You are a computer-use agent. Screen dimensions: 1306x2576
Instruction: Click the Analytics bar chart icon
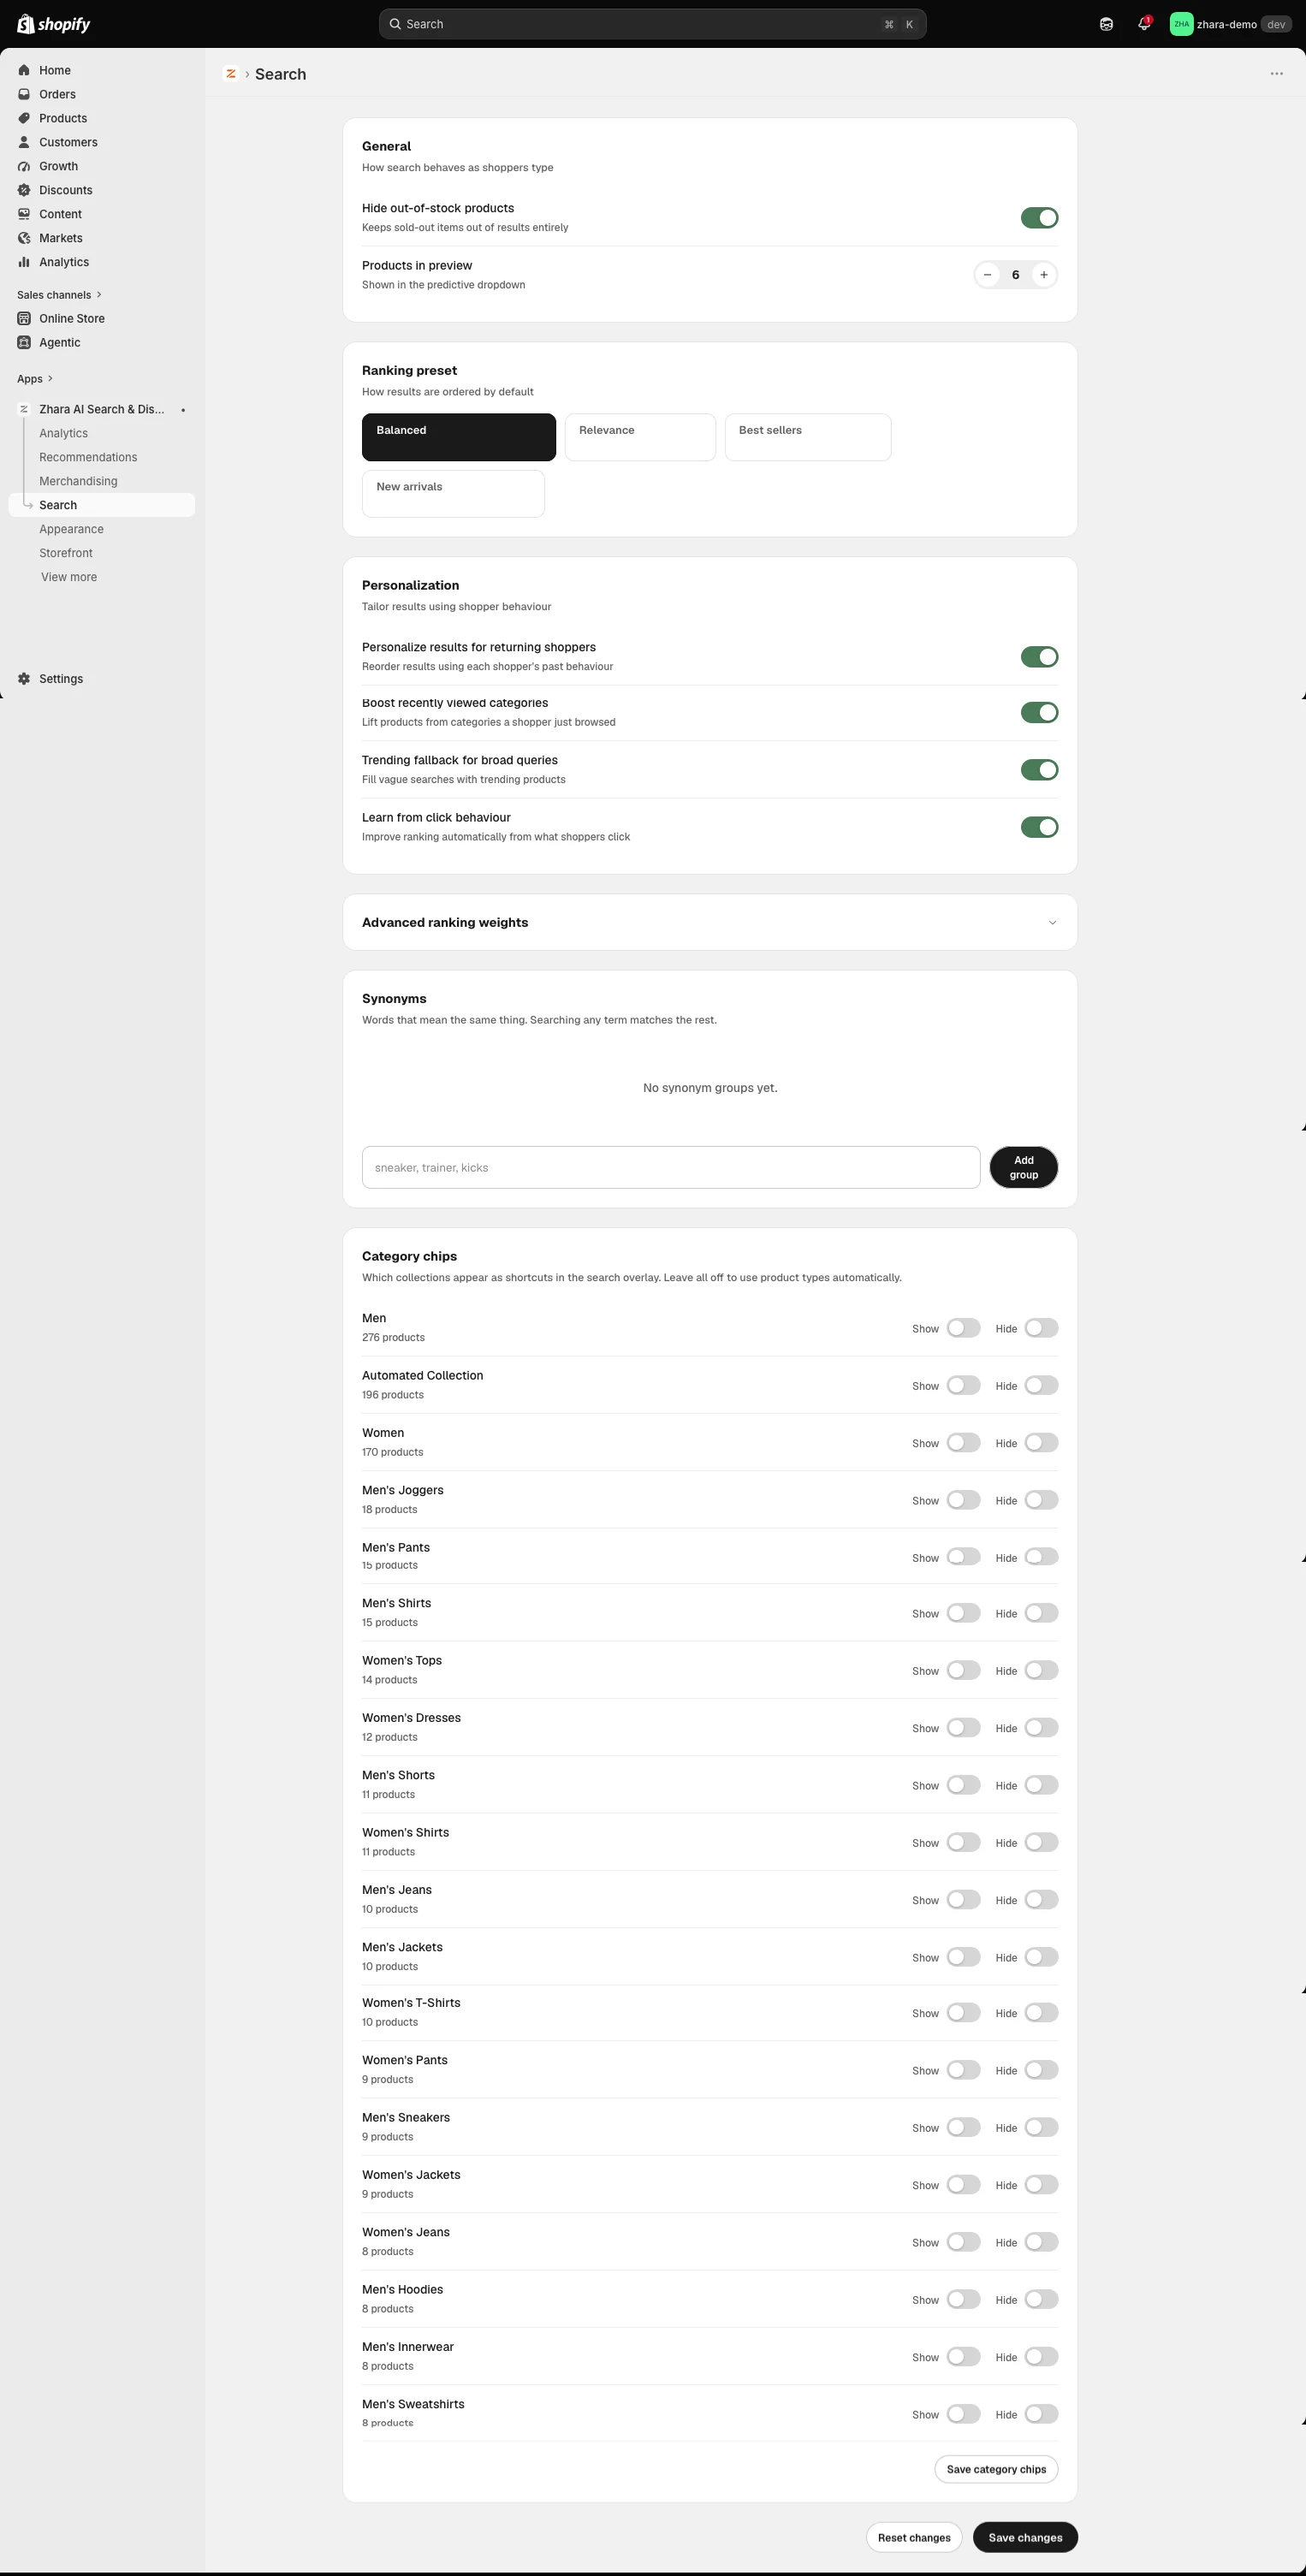(24, 262)
